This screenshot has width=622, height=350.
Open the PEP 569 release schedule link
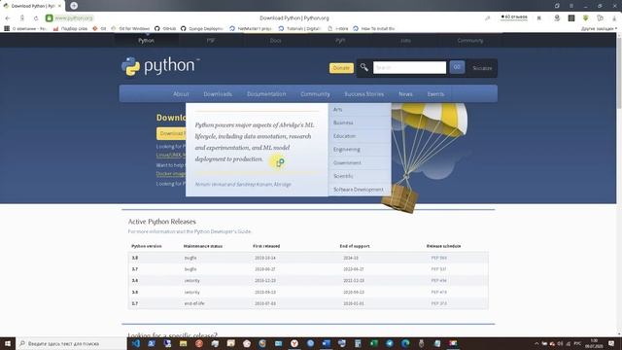pyautogui.click(x=438, y=258)
